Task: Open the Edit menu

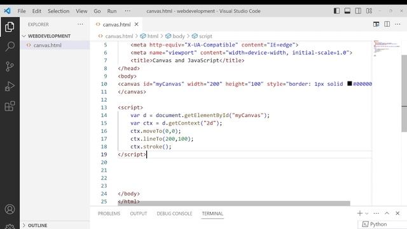Action: (37, 11)
